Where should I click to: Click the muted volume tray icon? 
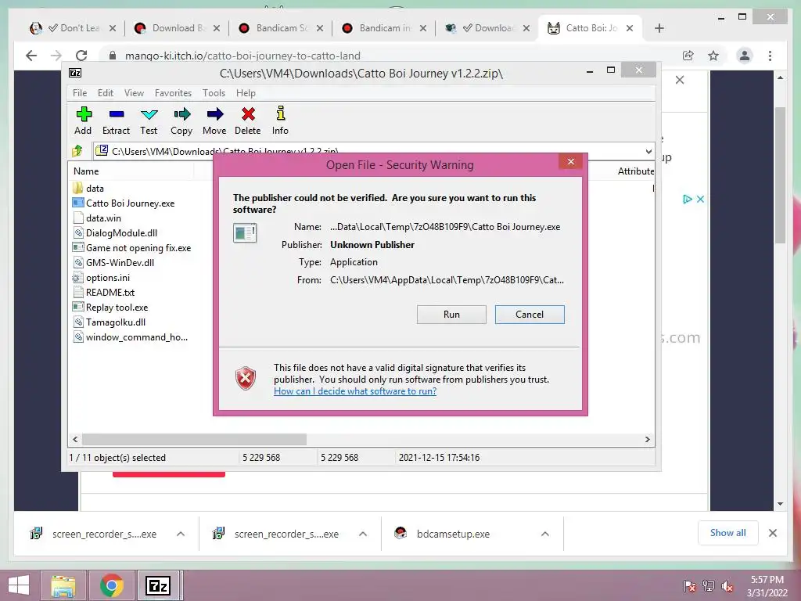point(727,586)
